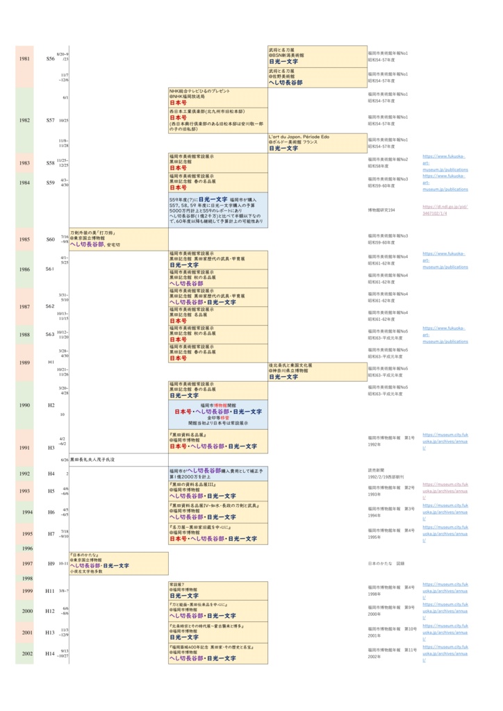This screenshot has height=711, width=503.
Task: Select the S57 era cell
Action: pos(50,120)
